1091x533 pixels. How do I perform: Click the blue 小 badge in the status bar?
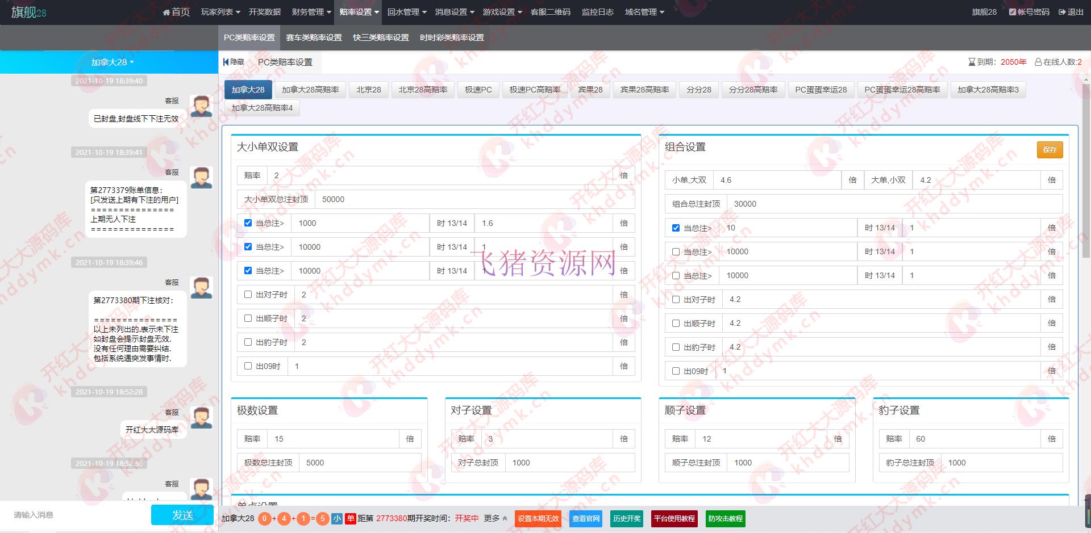coord(337,518)
